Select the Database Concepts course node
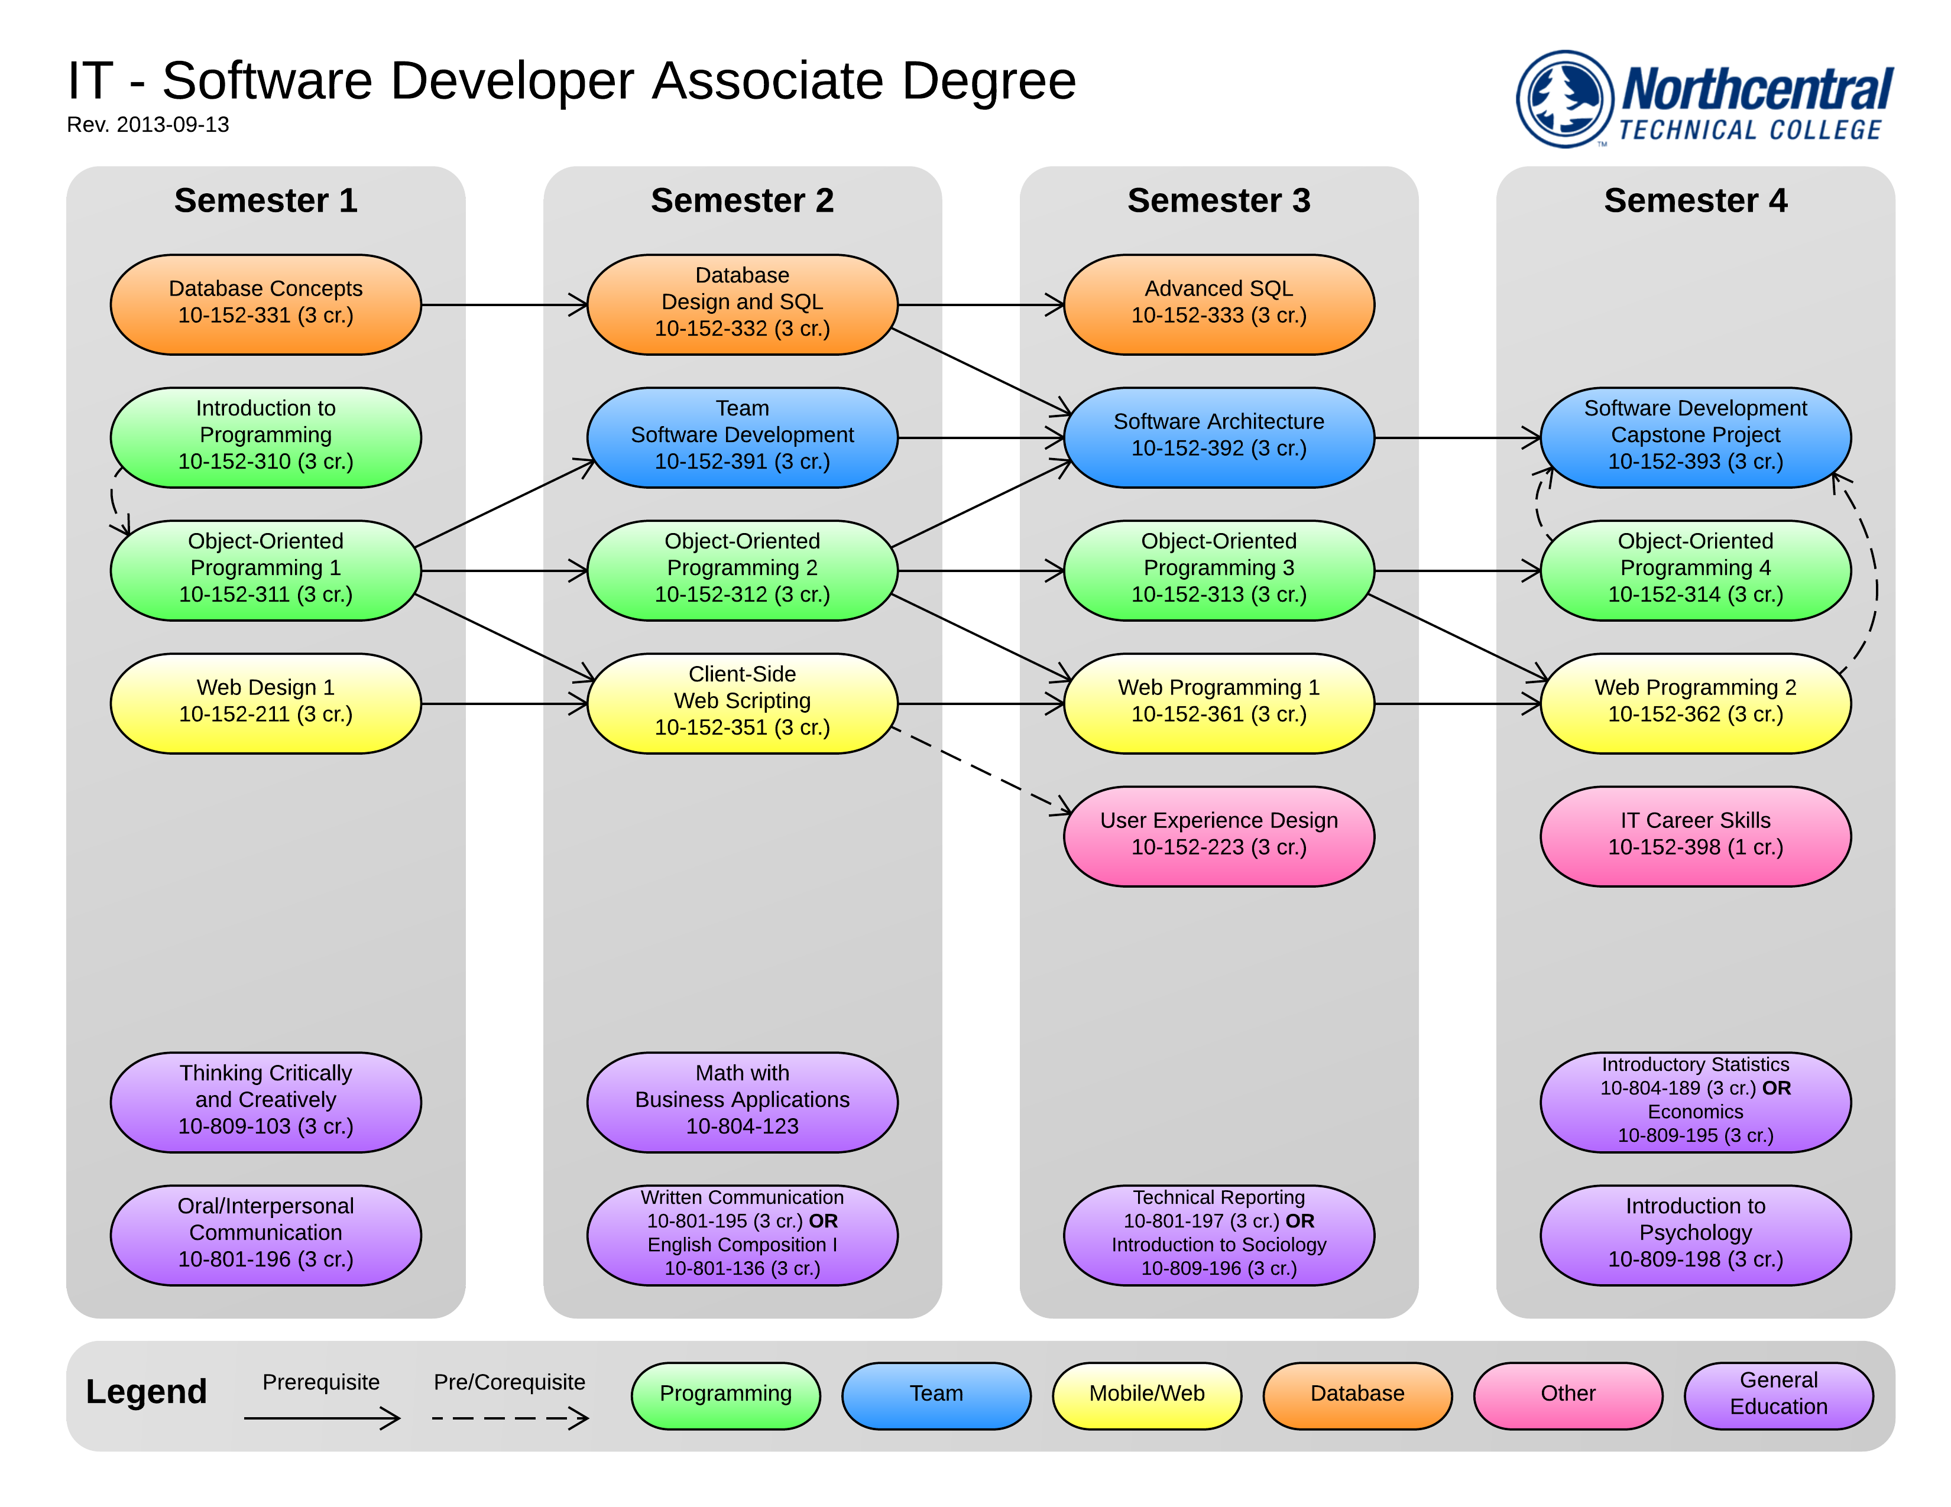1951x1507 pixels. coord(265,304)
